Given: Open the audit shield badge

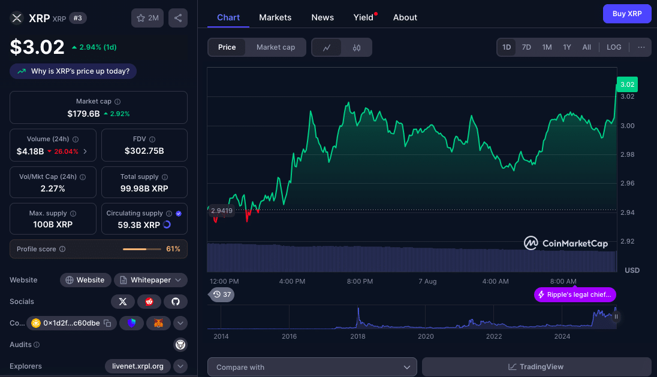Looking at the screenshot, I should [x=180, y=344].
